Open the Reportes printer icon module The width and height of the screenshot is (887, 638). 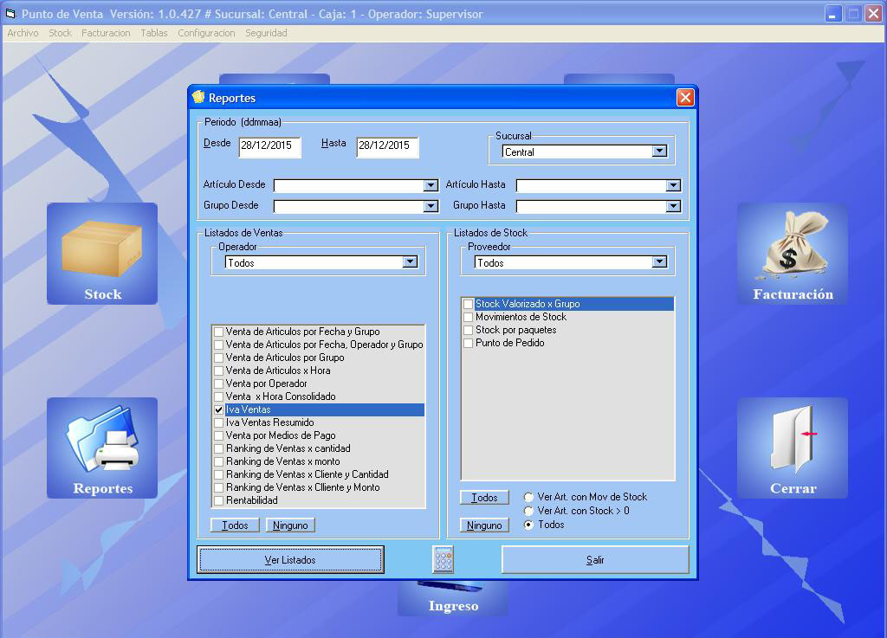click(x=102, y=448)
